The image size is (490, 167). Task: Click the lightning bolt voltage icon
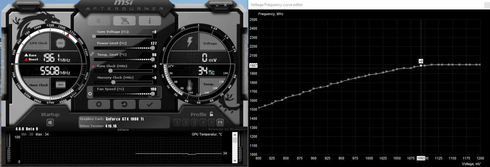click(x=190, y=42)
